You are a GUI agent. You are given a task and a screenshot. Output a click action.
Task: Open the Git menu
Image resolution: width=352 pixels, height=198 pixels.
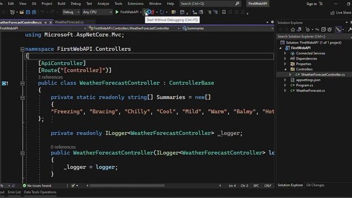[x=34, y=4]
